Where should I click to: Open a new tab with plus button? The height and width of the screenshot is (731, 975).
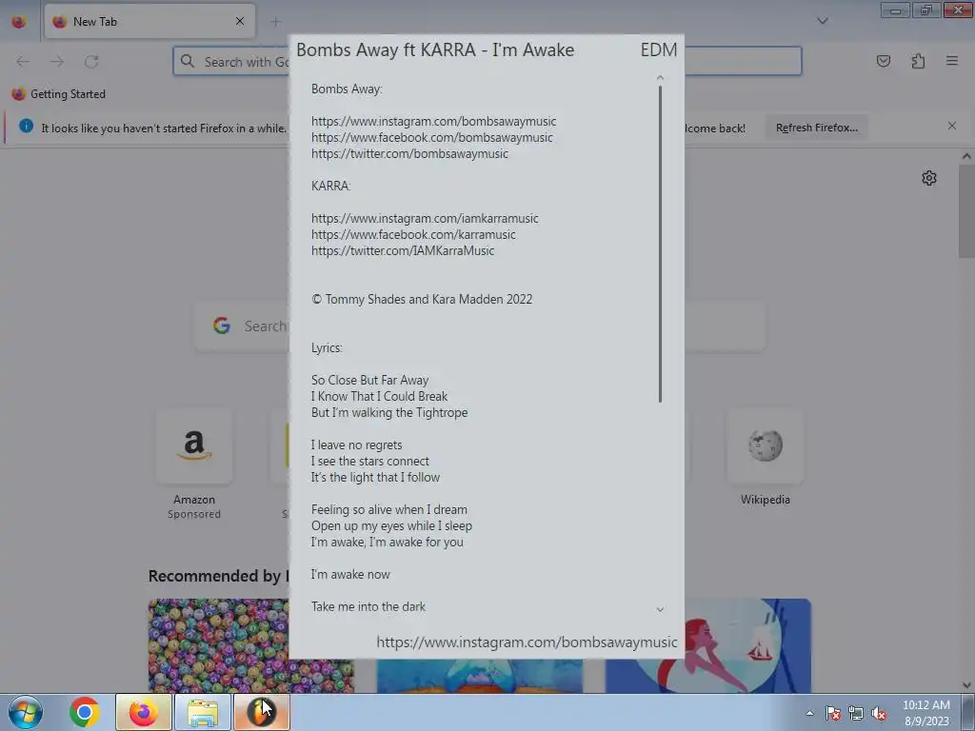pos(275,22)
